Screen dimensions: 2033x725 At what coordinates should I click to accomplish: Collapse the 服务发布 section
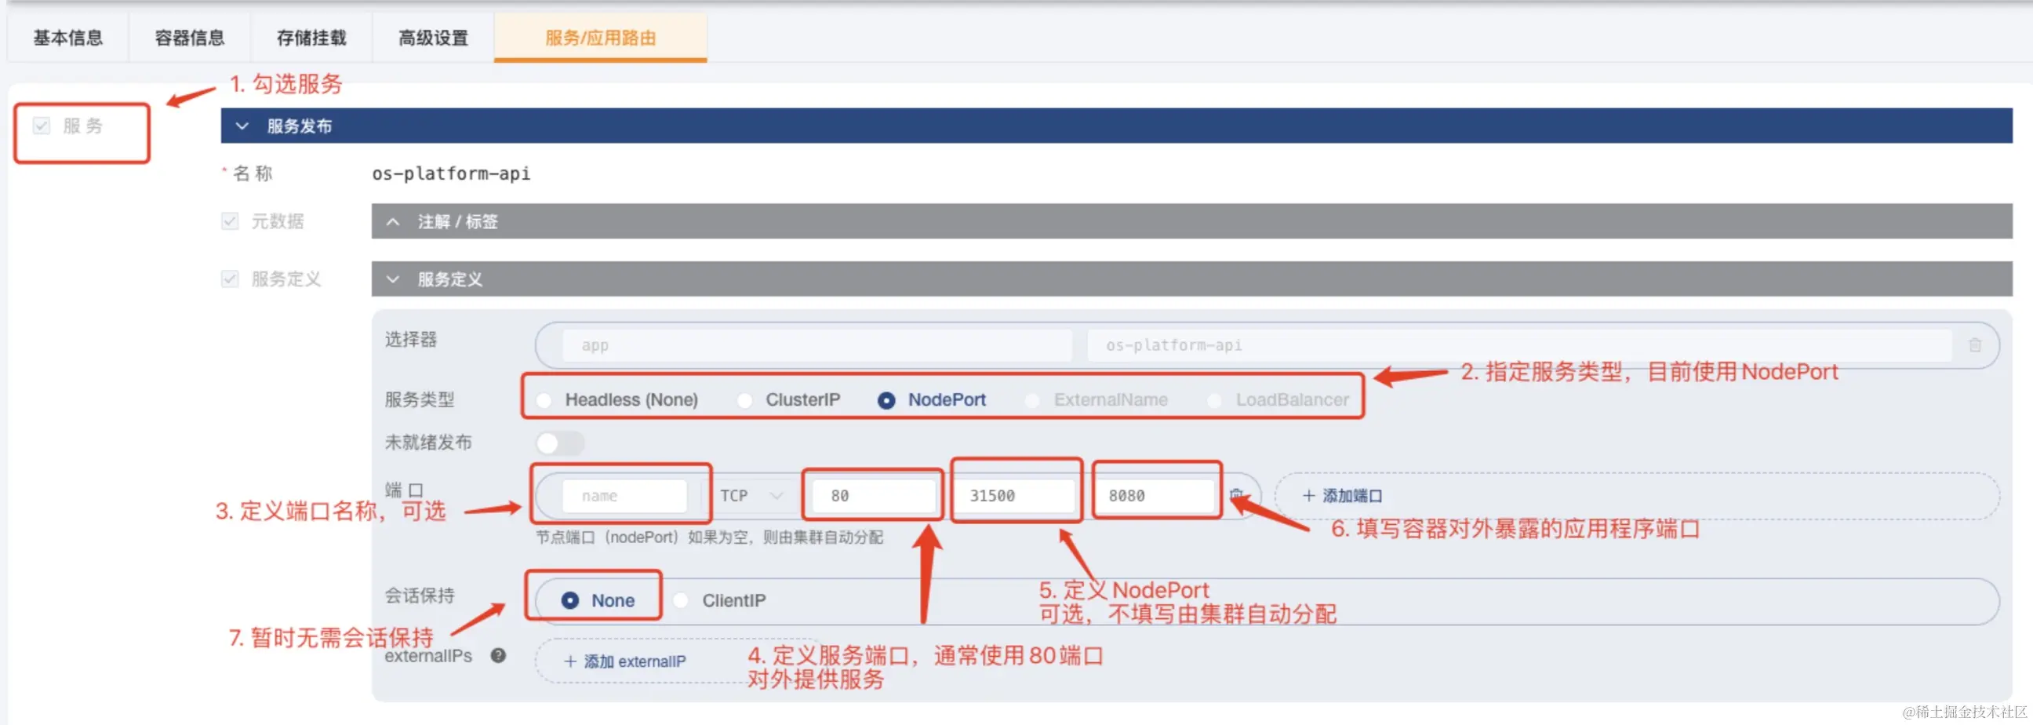click(x=242, y=126)
